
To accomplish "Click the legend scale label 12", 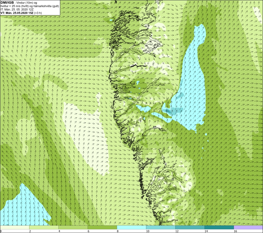I will tap(177, 231).
